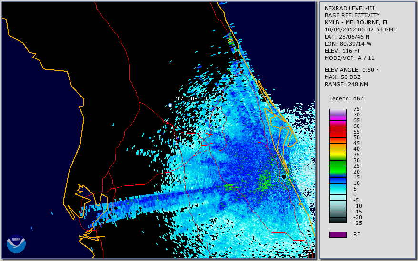Click the '10/04/2012 06:02:53 GMT' timestamp
Image resolution: width=418 pixels, height=261 pixels.
coord(360,29)
